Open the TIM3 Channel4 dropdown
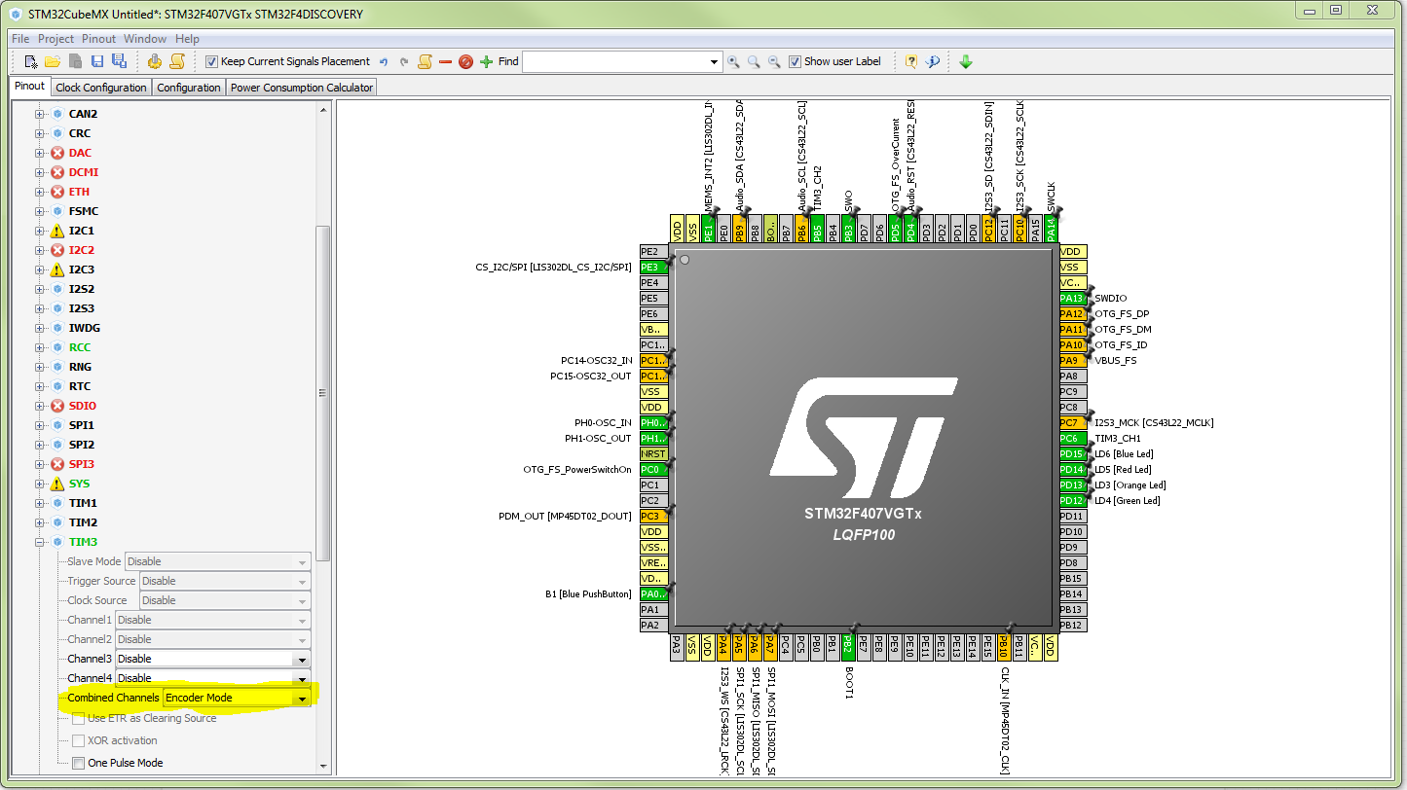This screenshot has width=1407, height=790. pyautogui.click(x=302, y=678)
